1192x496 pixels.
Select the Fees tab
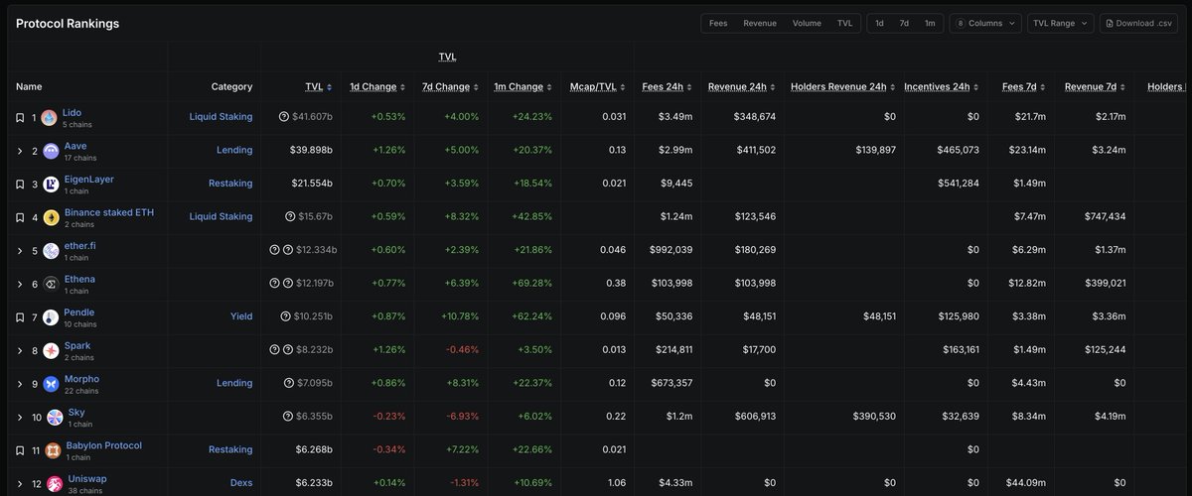point(717,23)
